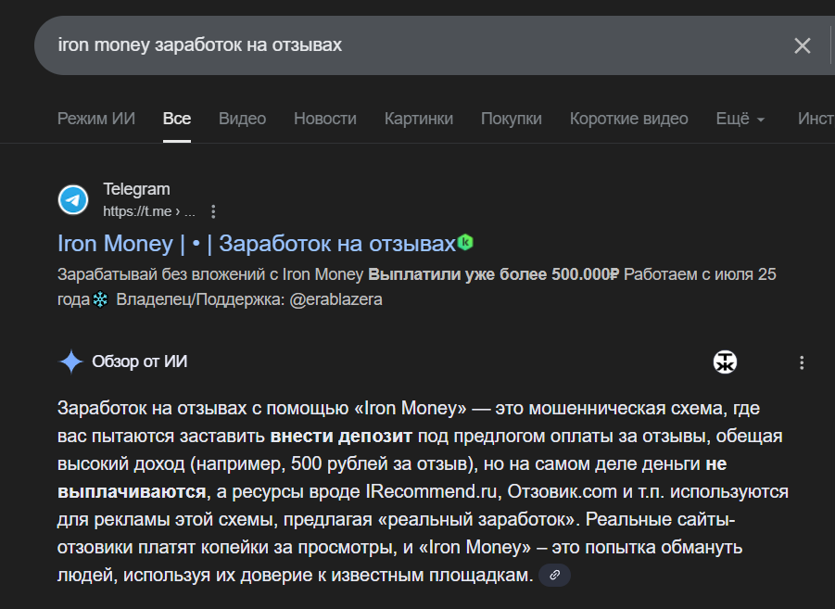This screenshot has width=835, height=609.
Task: Switch to the Режим ИИ tab
Action: (96, 119)
